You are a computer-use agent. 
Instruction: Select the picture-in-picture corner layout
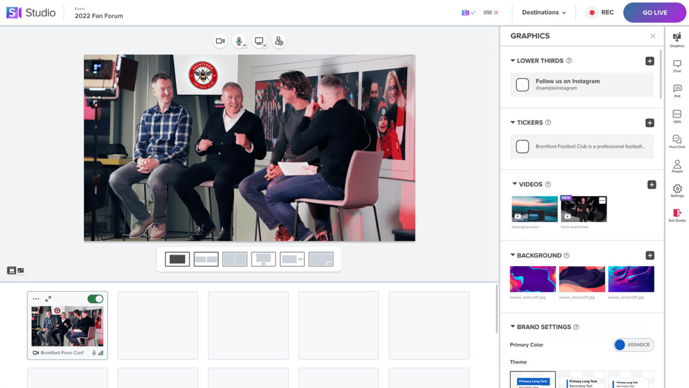(321, 259)
